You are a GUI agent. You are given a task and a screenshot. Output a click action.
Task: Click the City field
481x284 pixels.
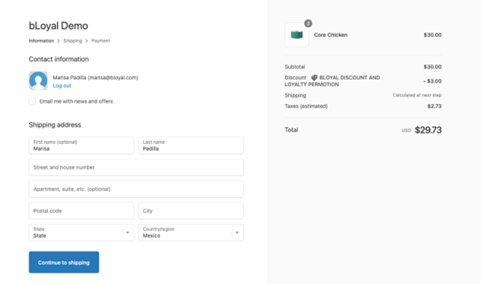[191, 211]
